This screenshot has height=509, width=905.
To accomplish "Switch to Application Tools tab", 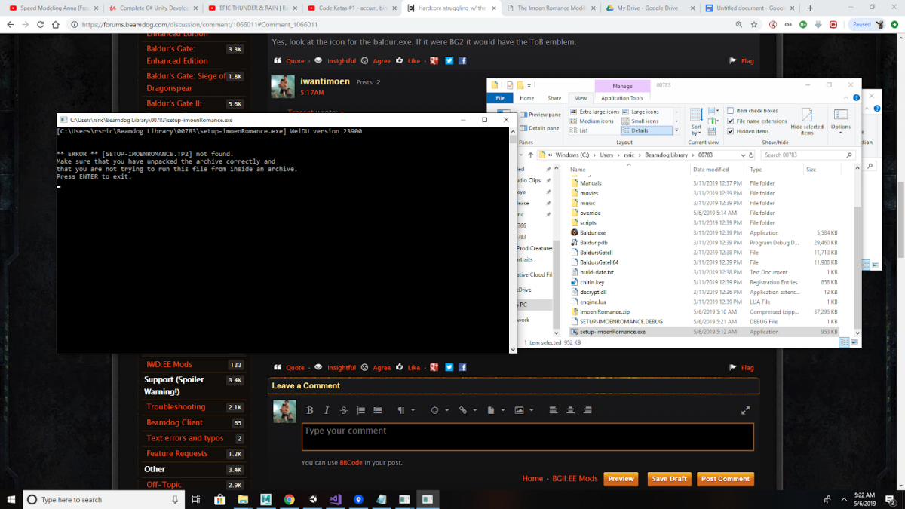I will click(622, 98).
